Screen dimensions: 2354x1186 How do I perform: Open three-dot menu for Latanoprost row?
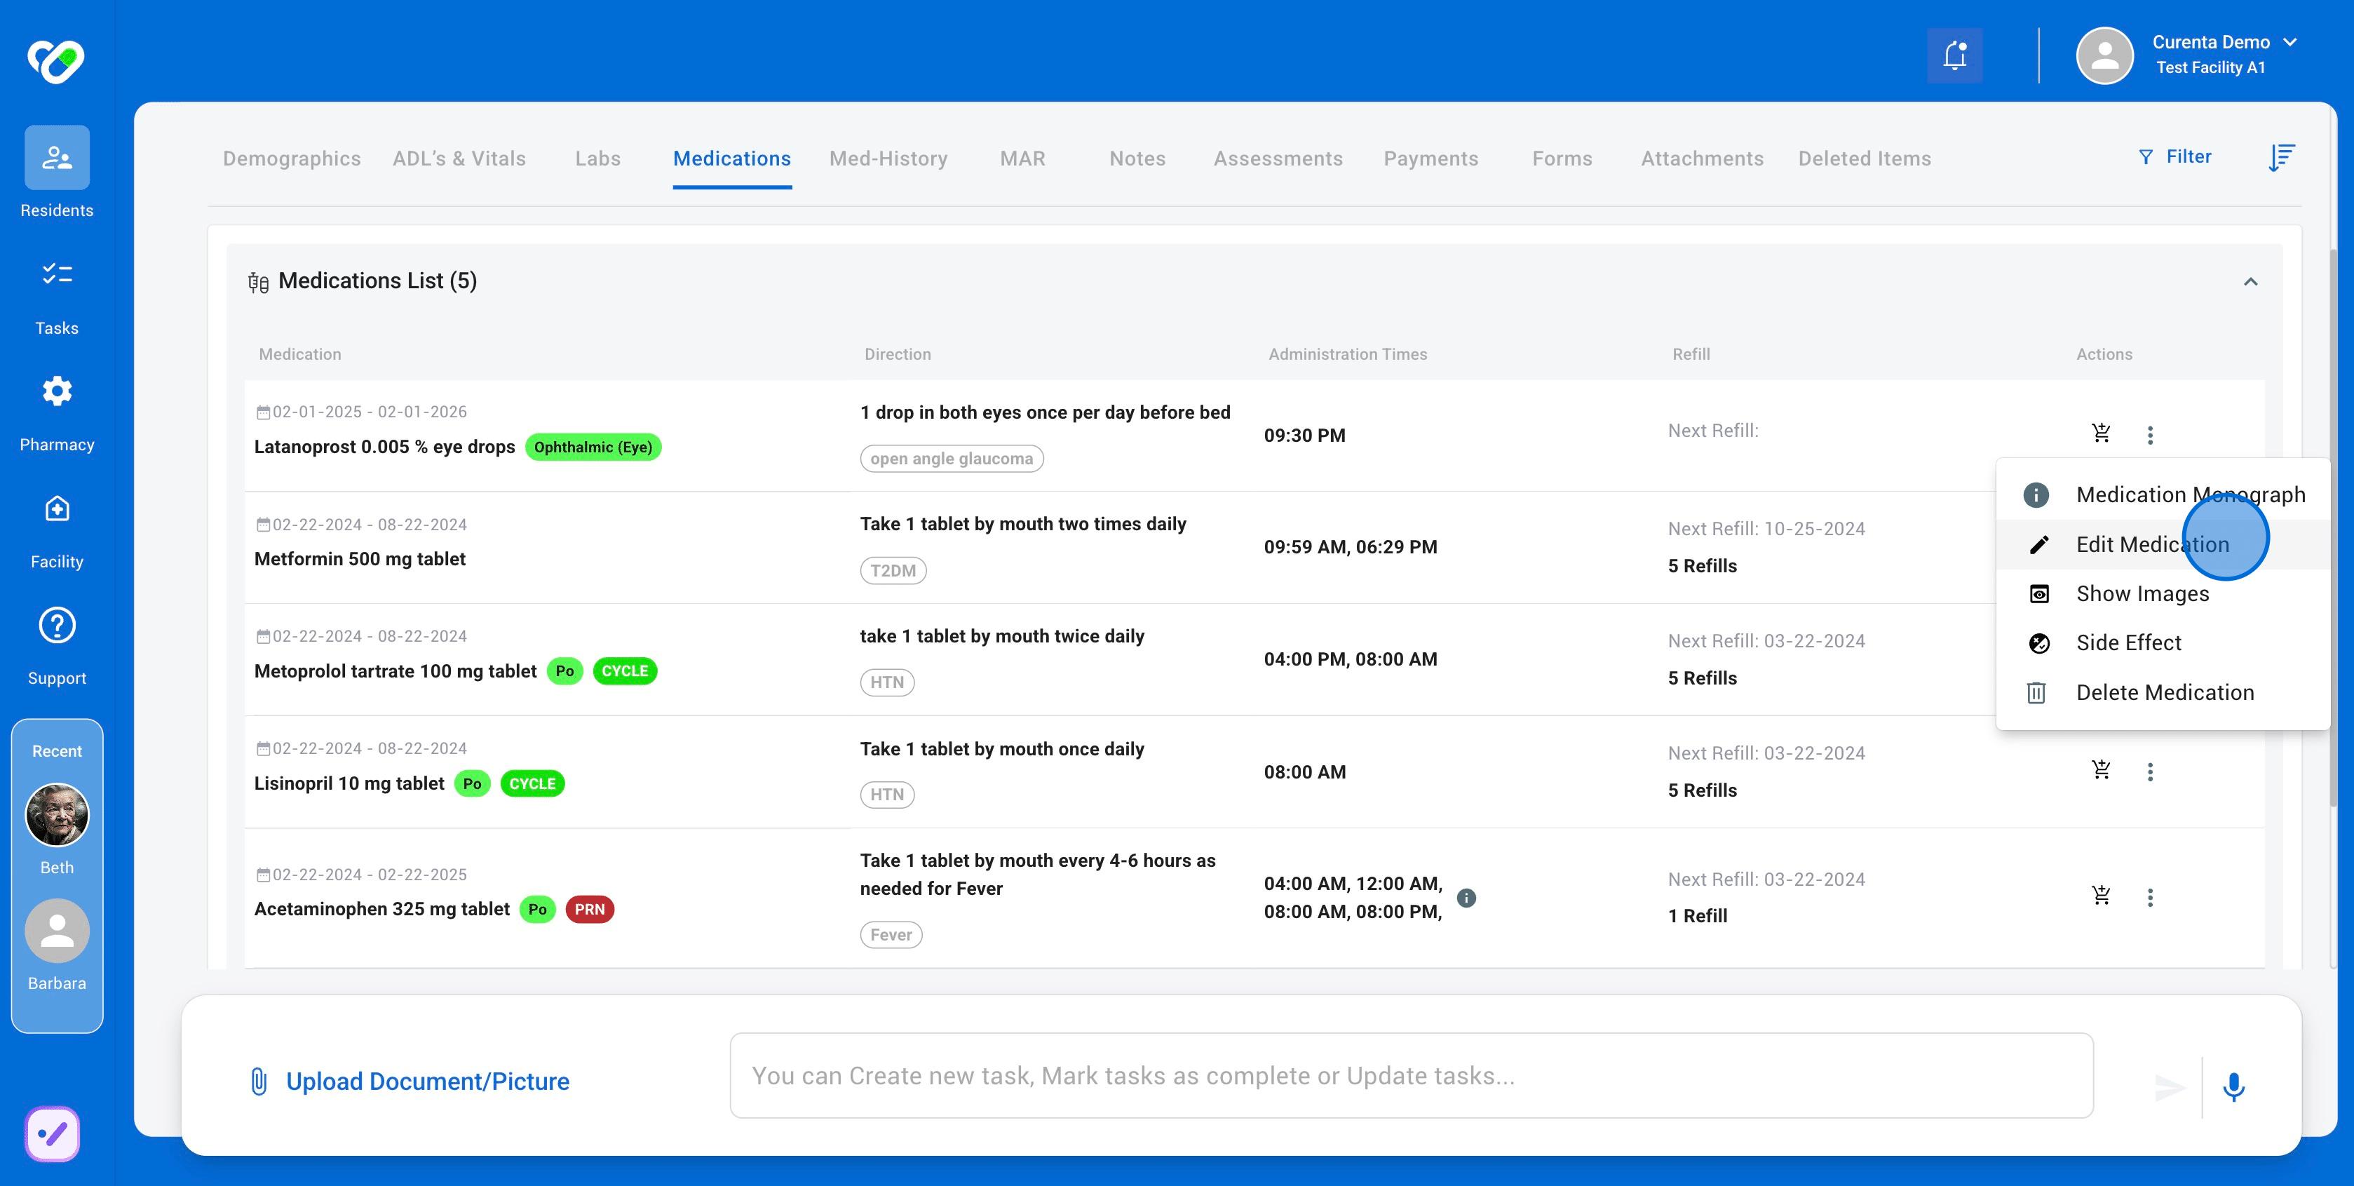[x=2150, y=435]
